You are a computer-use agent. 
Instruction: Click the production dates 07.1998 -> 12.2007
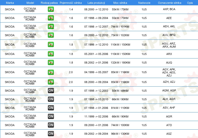tap(96, 27)
